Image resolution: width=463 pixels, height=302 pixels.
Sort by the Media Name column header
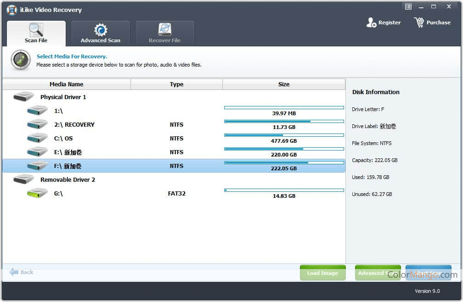coord(67,84)
